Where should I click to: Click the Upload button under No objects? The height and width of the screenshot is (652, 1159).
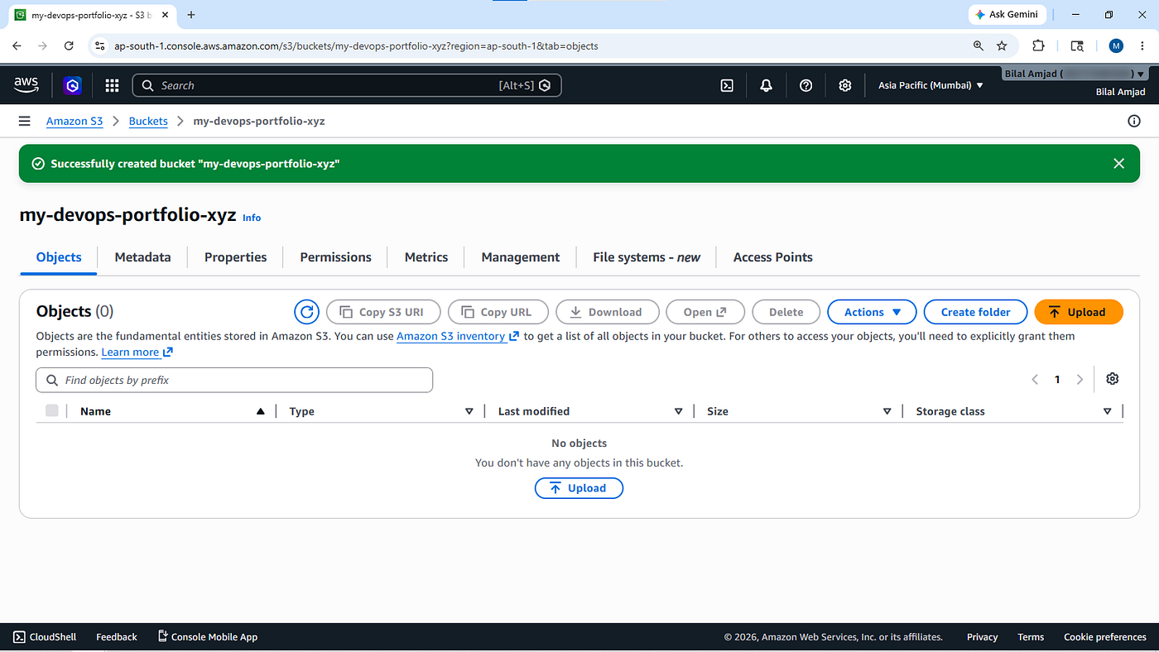[x=579, y=488]
